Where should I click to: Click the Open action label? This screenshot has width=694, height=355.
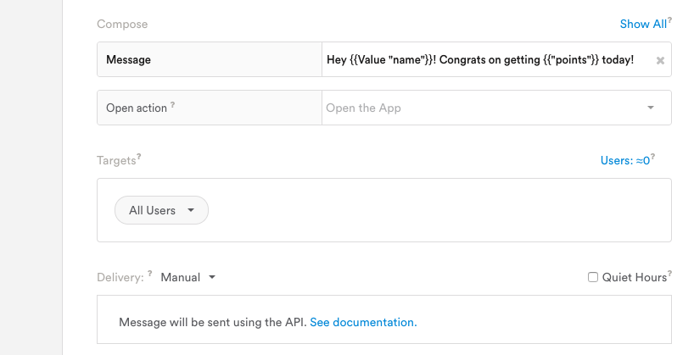(x=136, y=108)
